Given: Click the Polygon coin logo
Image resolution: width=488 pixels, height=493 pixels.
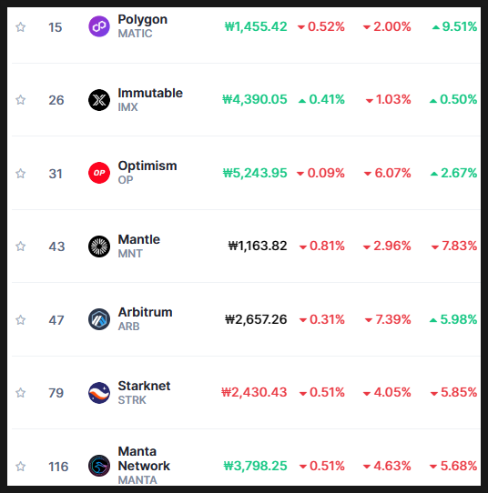Looking at the screenshot, I should pyautogui.click(x=99, y=26).
